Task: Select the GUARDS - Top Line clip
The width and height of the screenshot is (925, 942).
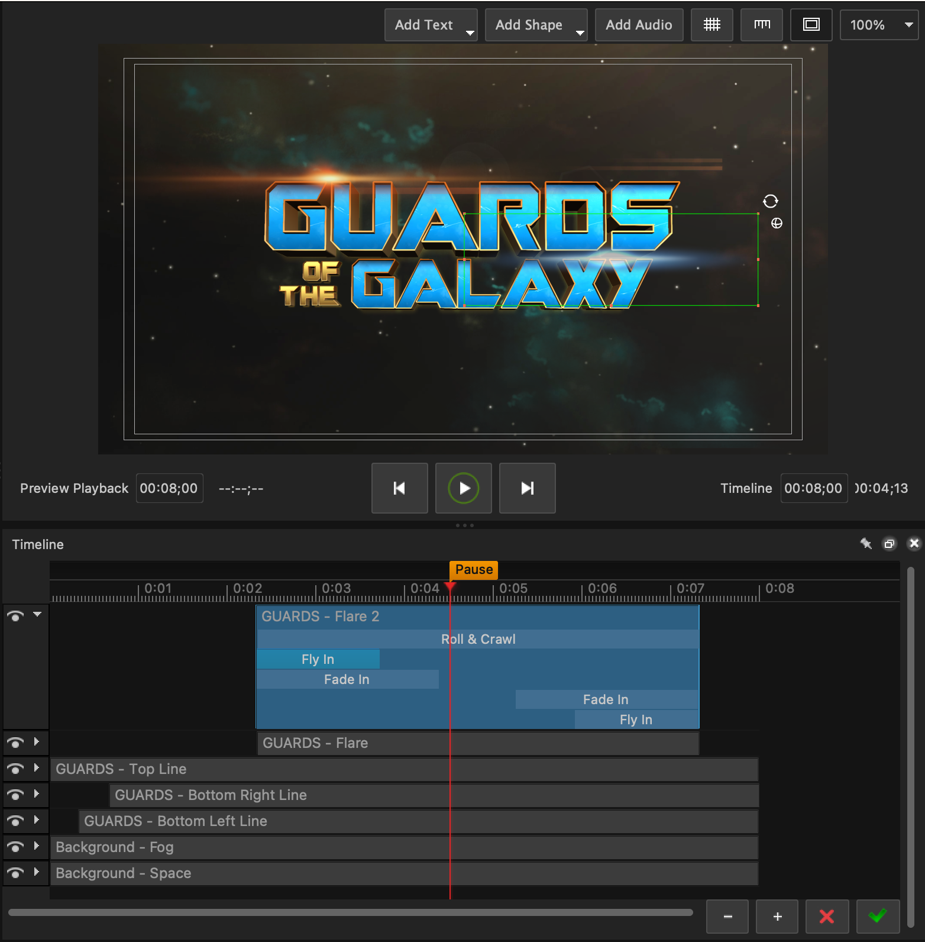Action: (404, 769)
